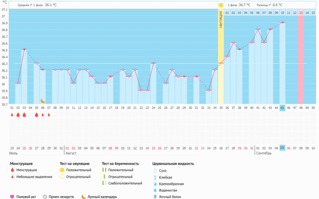This screenshot has height=199, width=319.
Task: Click the moon icon on cycle day 06
Action: pyautogui.click(x=43, y=101)
